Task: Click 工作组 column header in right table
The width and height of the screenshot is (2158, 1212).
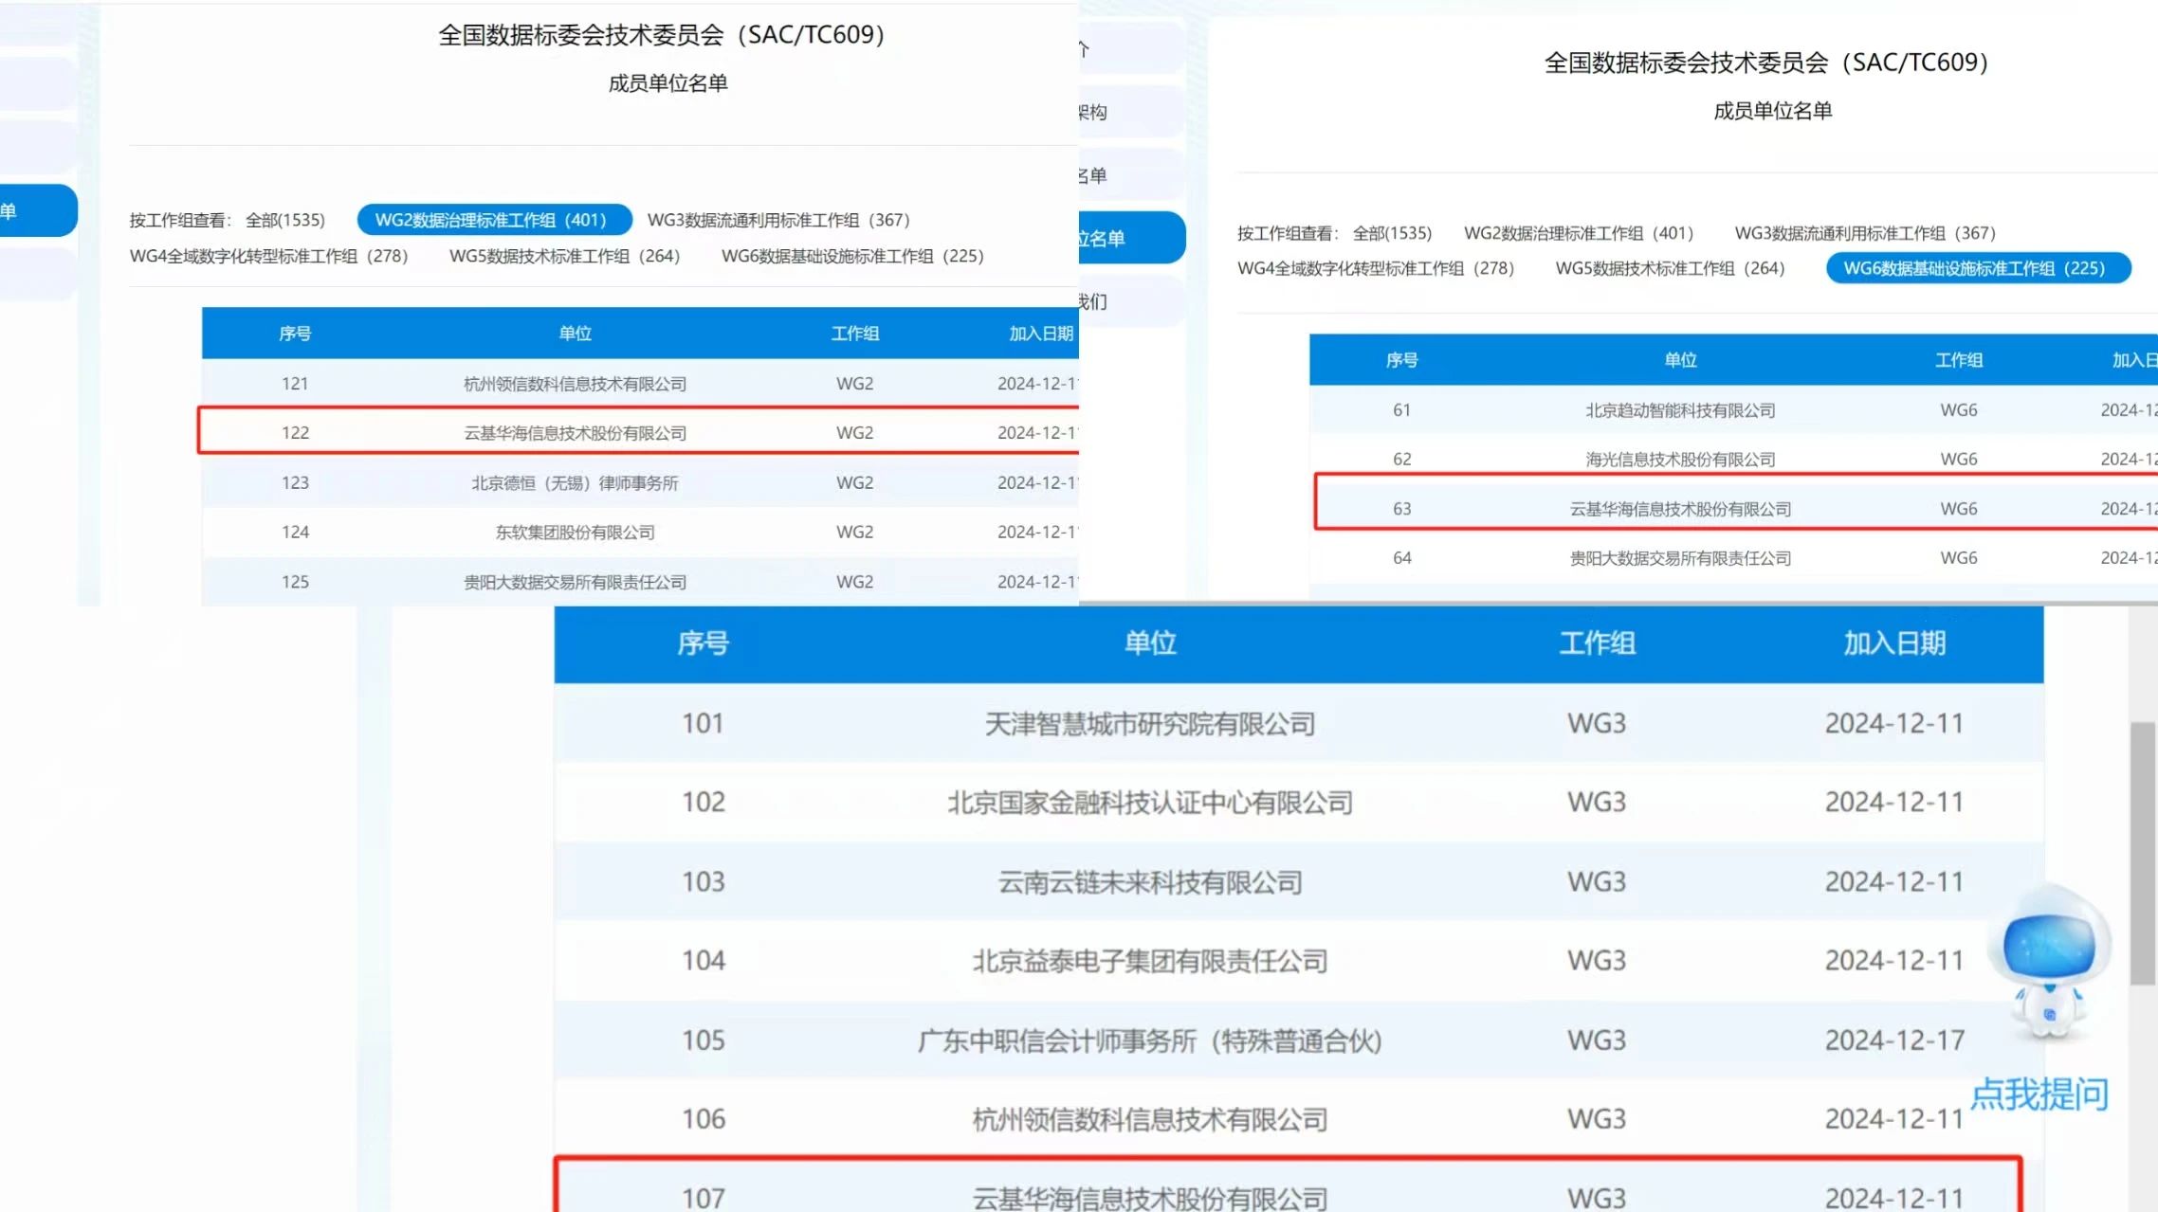Action: tap(1959, 360)
